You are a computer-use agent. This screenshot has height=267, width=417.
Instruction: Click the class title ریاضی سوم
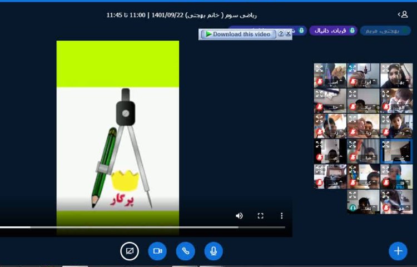(x=241, y=15)
